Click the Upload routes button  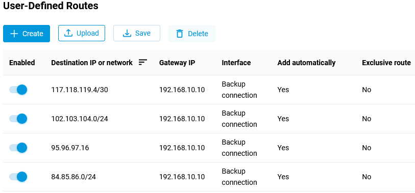(82, 33)
